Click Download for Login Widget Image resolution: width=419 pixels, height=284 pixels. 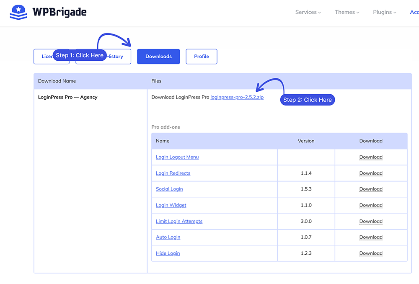pos(371,205)
